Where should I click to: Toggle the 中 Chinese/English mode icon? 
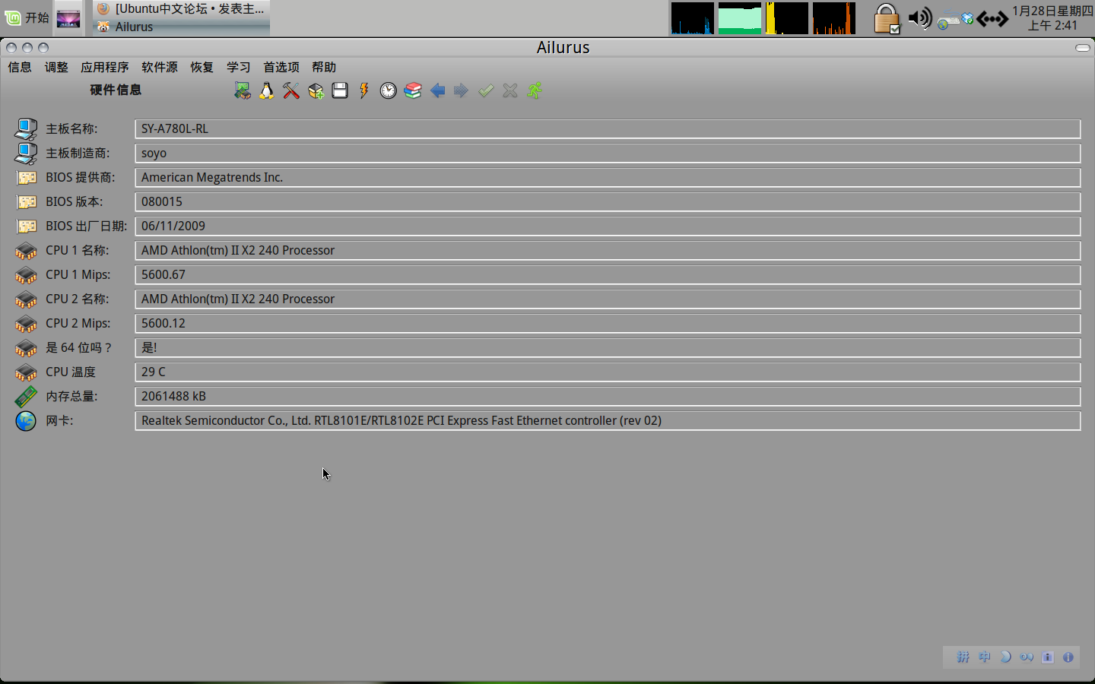pyautogui.click(x=985, y=657)
